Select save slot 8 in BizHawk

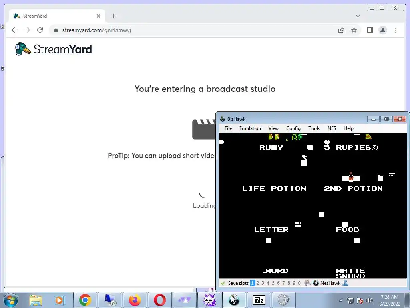tap(289, 283)
